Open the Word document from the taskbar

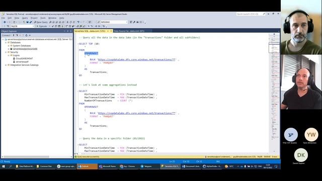(191, 166)
